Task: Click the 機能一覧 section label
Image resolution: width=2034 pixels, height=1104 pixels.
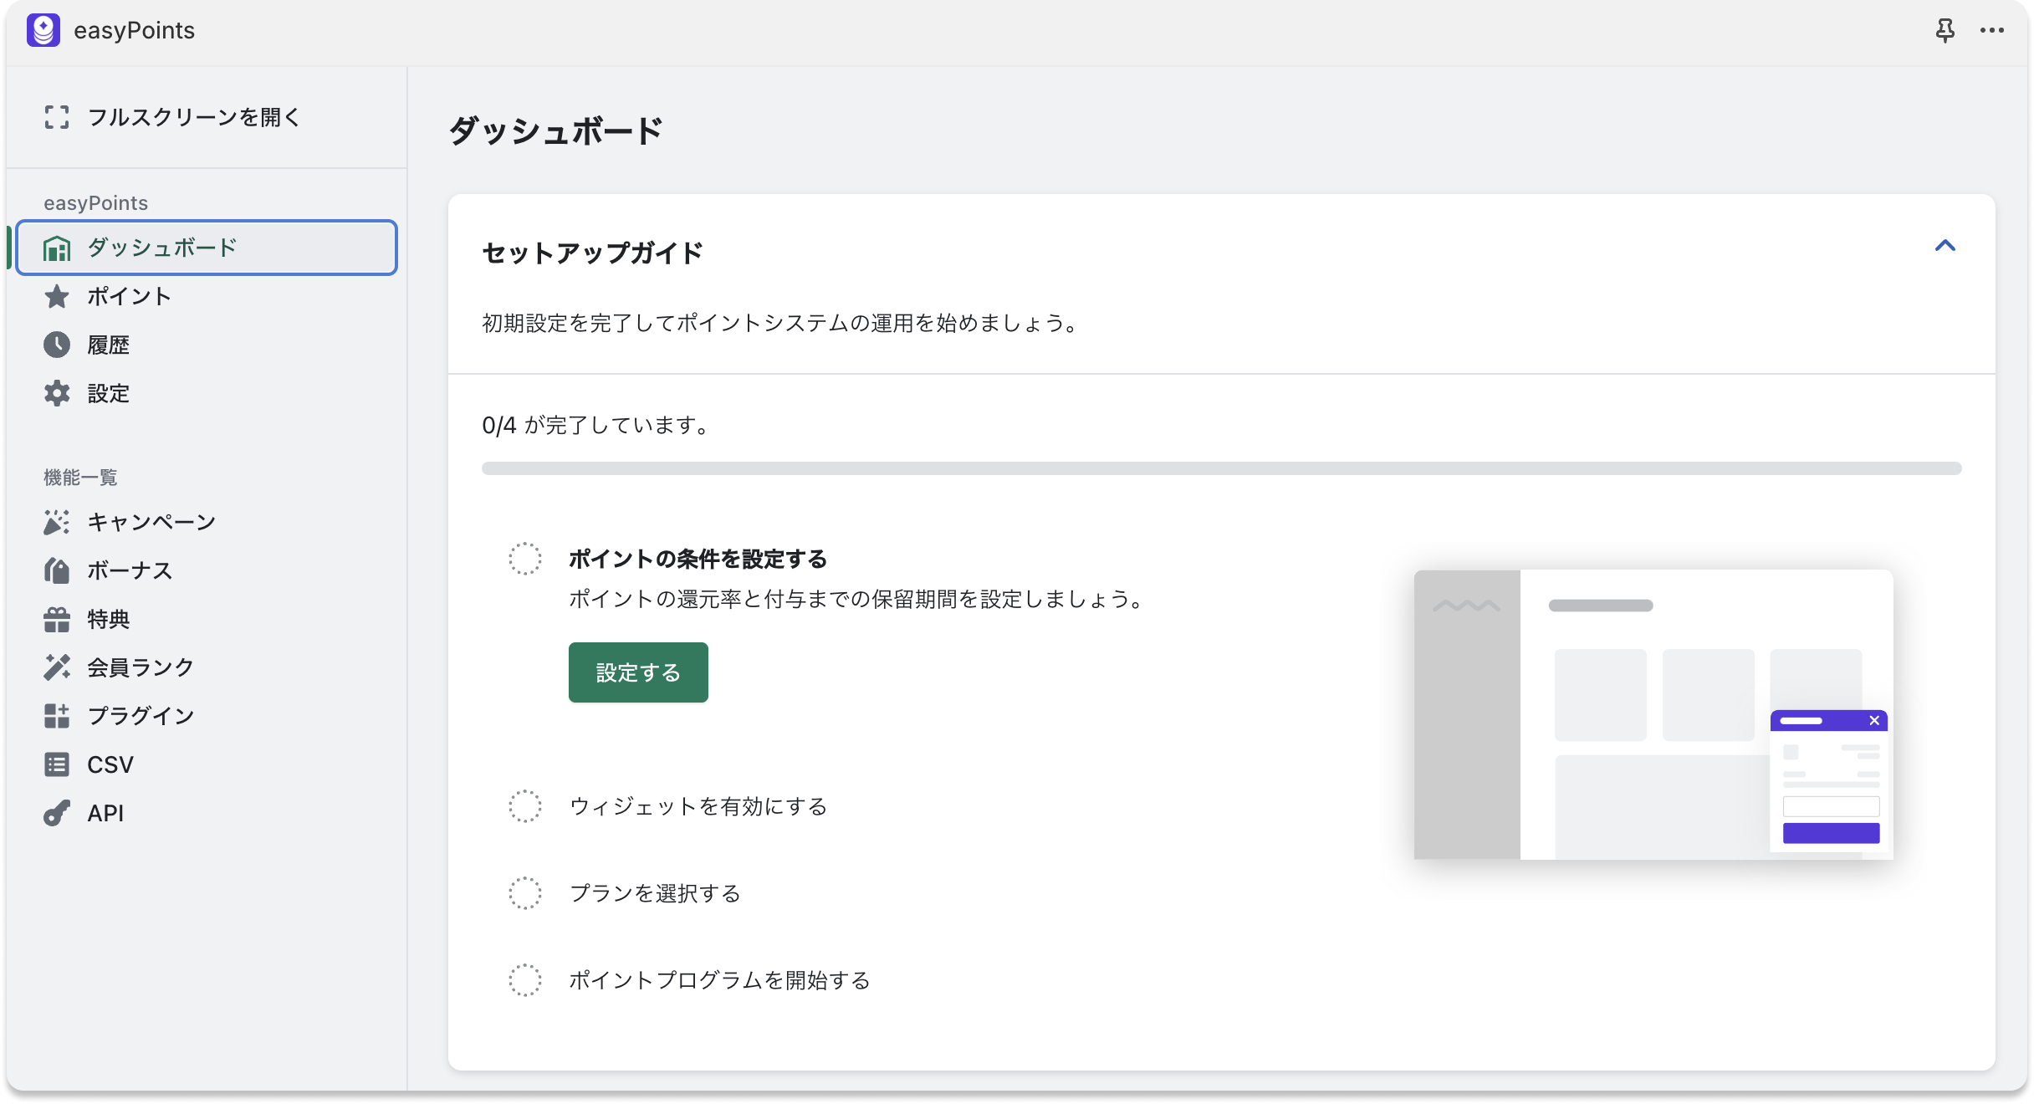Action: point(80,478)
